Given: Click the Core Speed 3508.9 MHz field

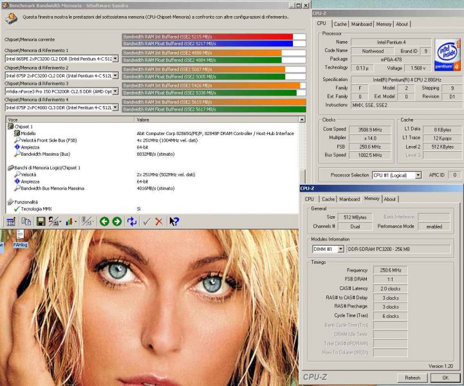Looking at the screenshot, I should pos(370,129).
